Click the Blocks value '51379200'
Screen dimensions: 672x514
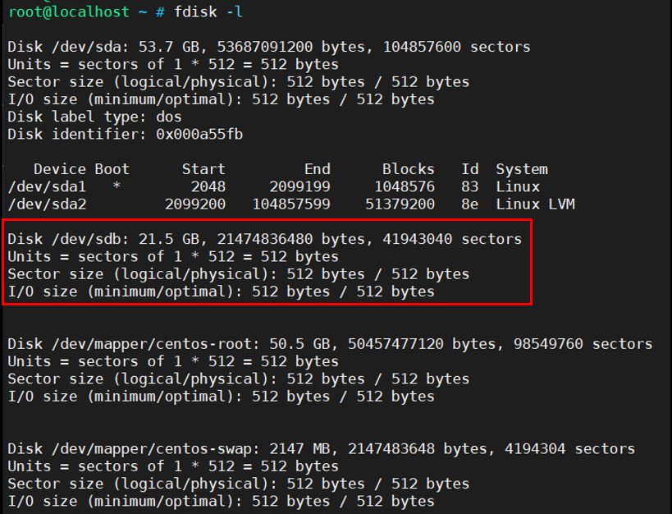pyautogui.click(x=400, y=204)
